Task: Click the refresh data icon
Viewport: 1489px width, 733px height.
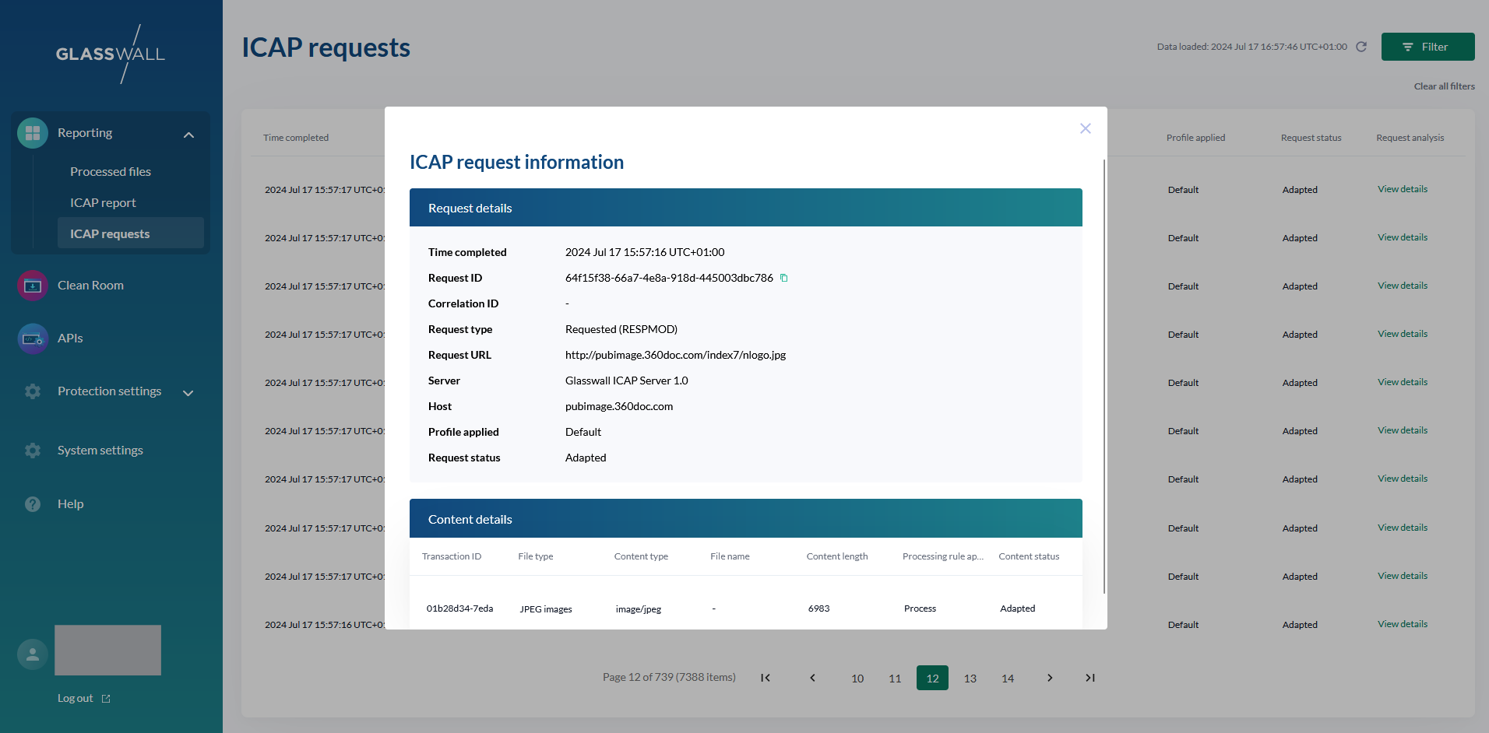Action: [1361, 47]
